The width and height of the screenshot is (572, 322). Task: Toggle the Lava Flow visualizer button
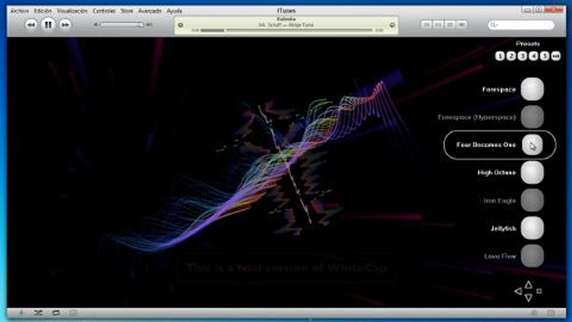[532, 256]
